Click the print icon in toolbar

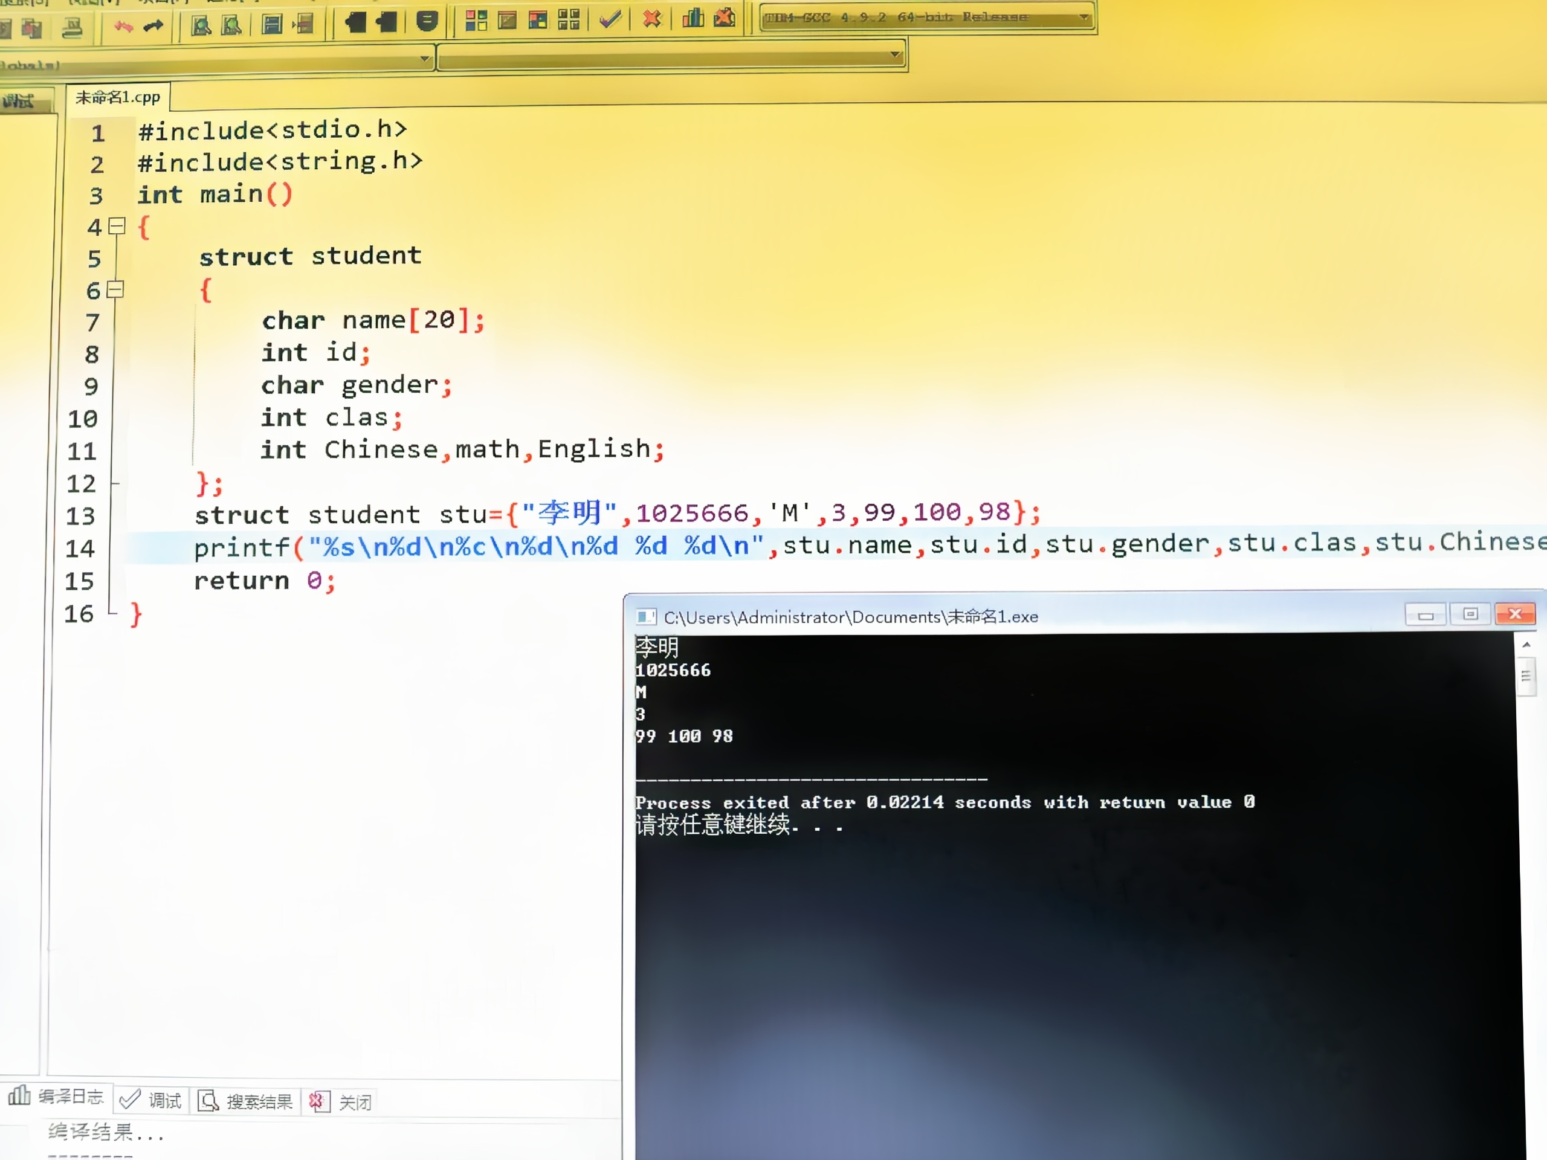72,28
